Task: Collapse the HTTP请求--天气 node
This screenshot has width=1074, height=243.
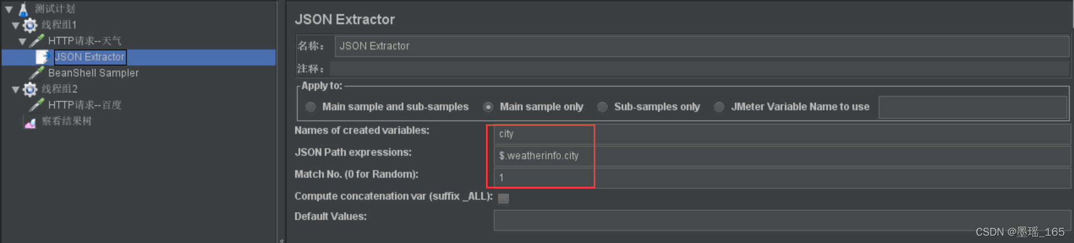Action: (x=23, y=41)
